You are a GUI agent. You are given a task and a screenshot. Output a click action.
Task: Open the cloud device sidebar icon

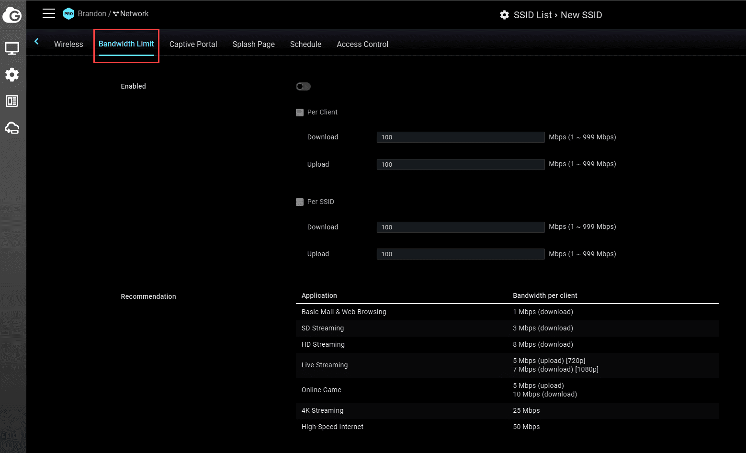coord(12,128)
